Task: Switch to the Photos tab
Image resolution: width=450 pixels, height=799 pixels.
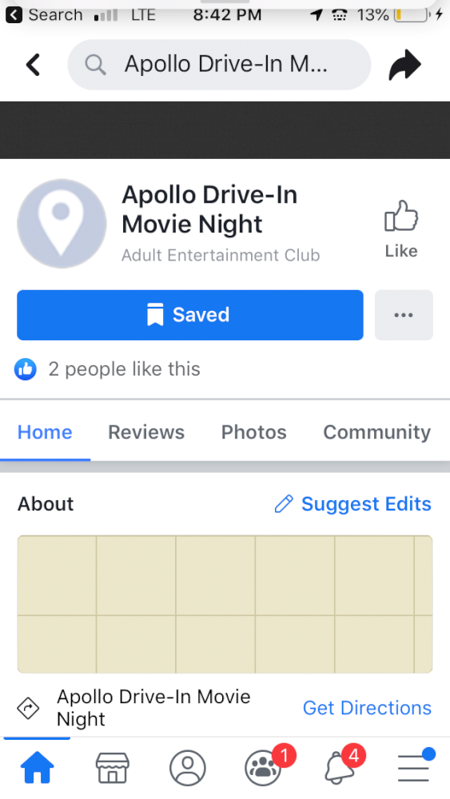Action: [254, 432]
